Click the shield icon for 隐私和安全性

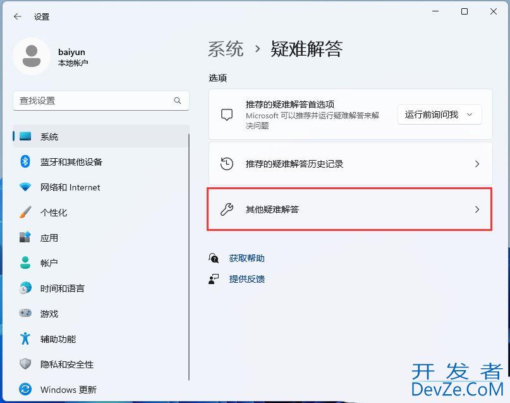click(x=25, y=364)
